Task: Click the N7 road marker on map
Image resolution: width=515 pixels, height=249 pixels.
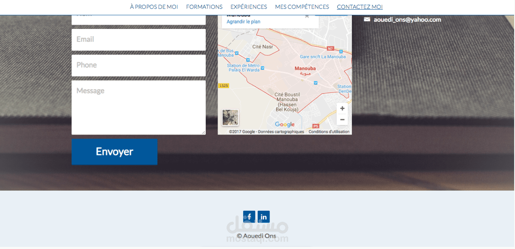Action: [x=331, y=49]
